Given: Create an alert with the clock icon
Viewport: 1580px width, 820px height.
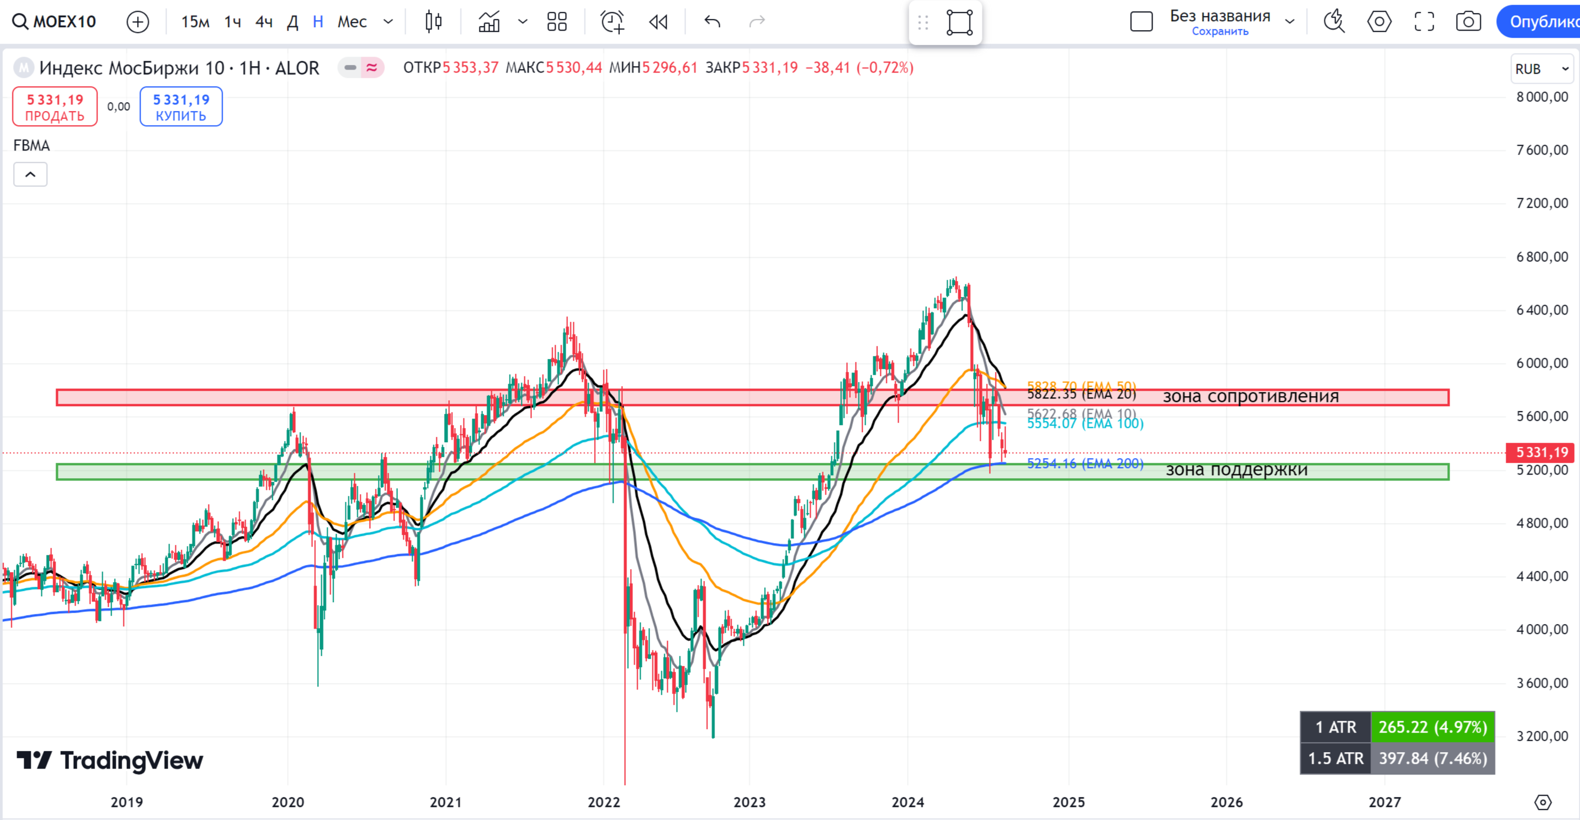Looking at the screenshot, I should coord(612,22).
